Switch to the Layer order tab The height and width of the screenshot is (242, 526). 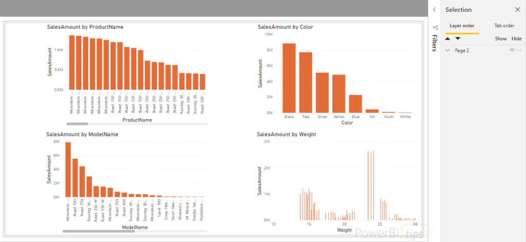[x=462, y=26]
